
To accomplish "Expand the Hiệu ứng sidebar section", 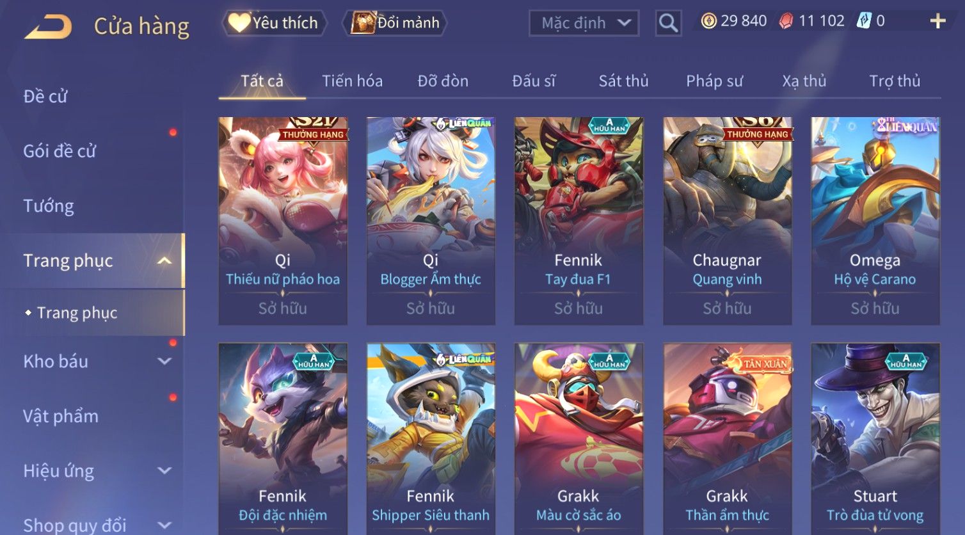I will click(164, 470).
